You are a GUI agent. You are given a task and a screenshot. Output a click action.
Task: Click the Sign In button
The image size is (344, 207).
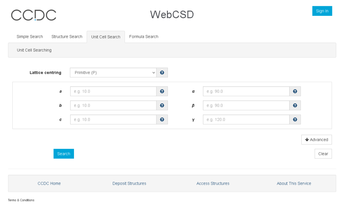(x=322, y=11)
